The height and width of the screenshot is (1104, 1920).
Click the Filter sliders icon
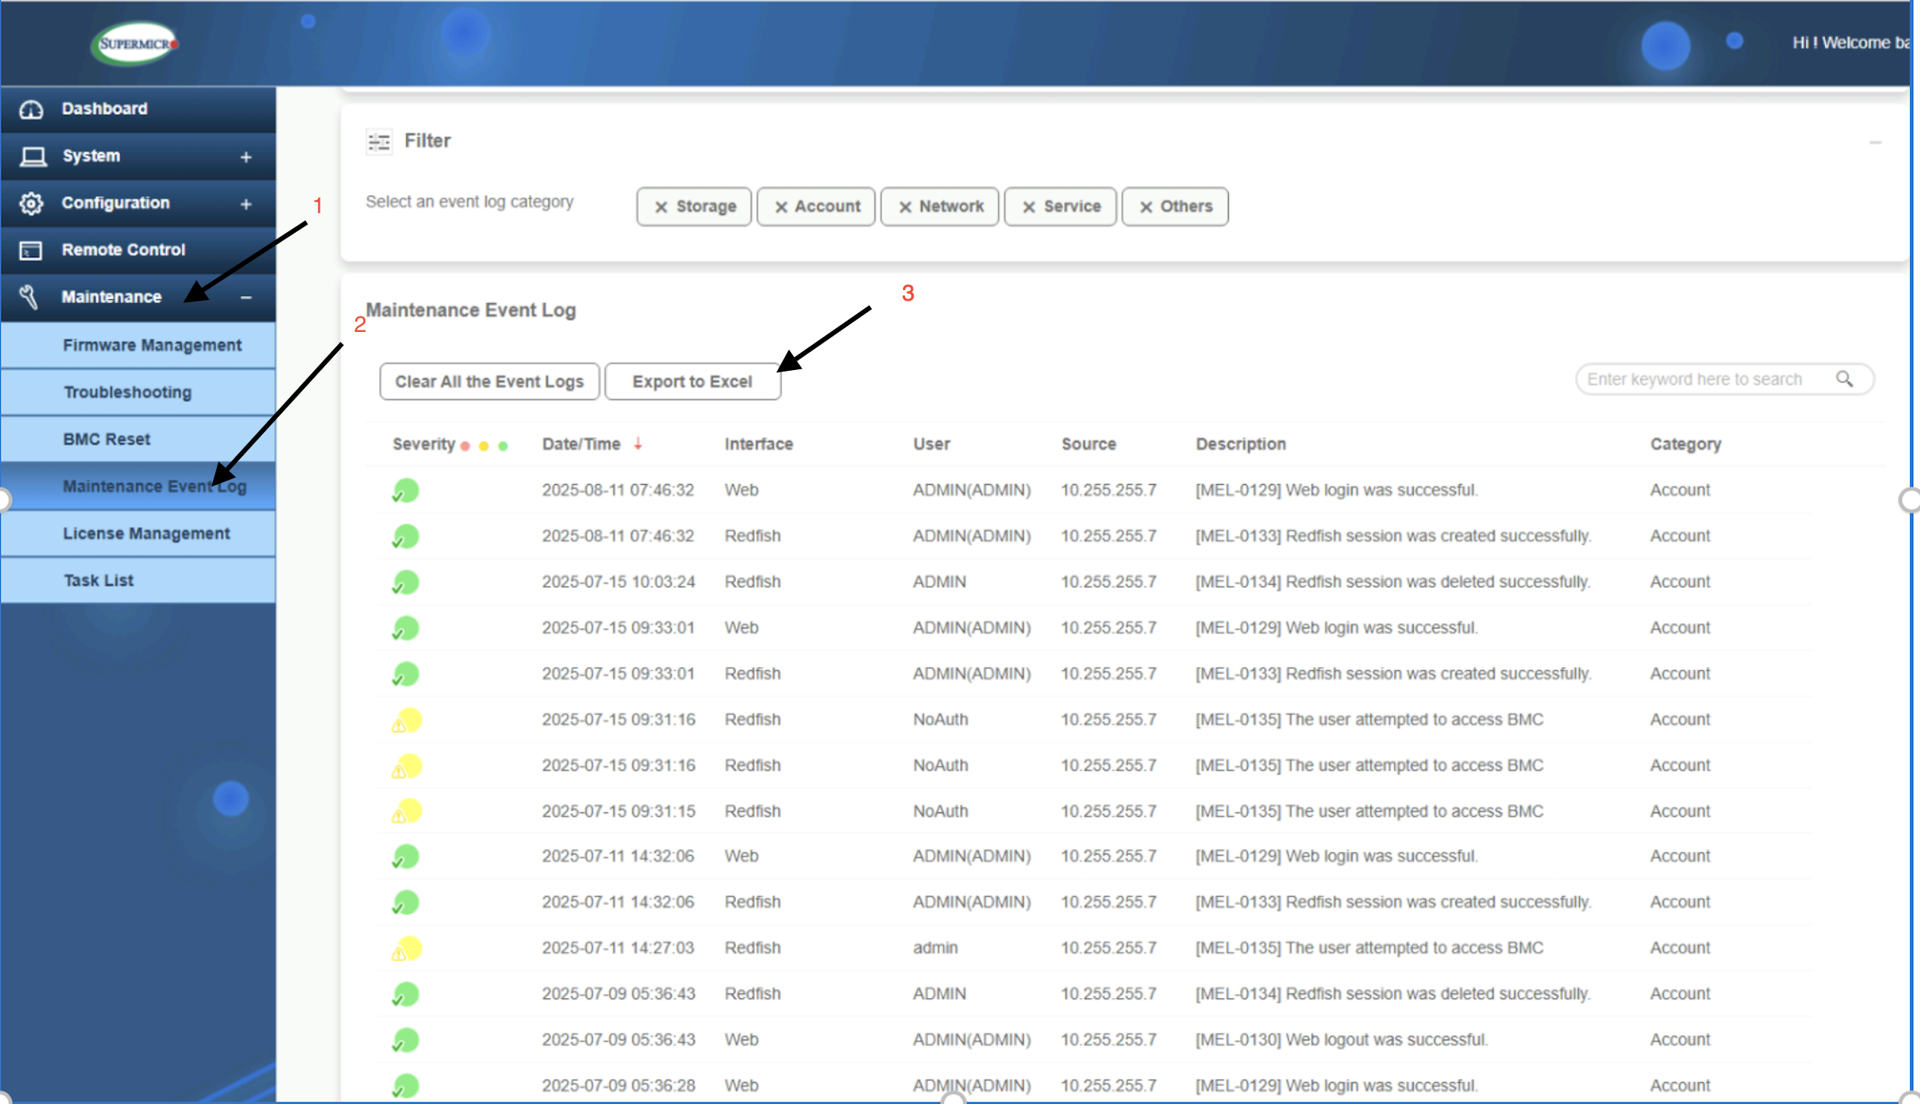[x=378, y=142]
